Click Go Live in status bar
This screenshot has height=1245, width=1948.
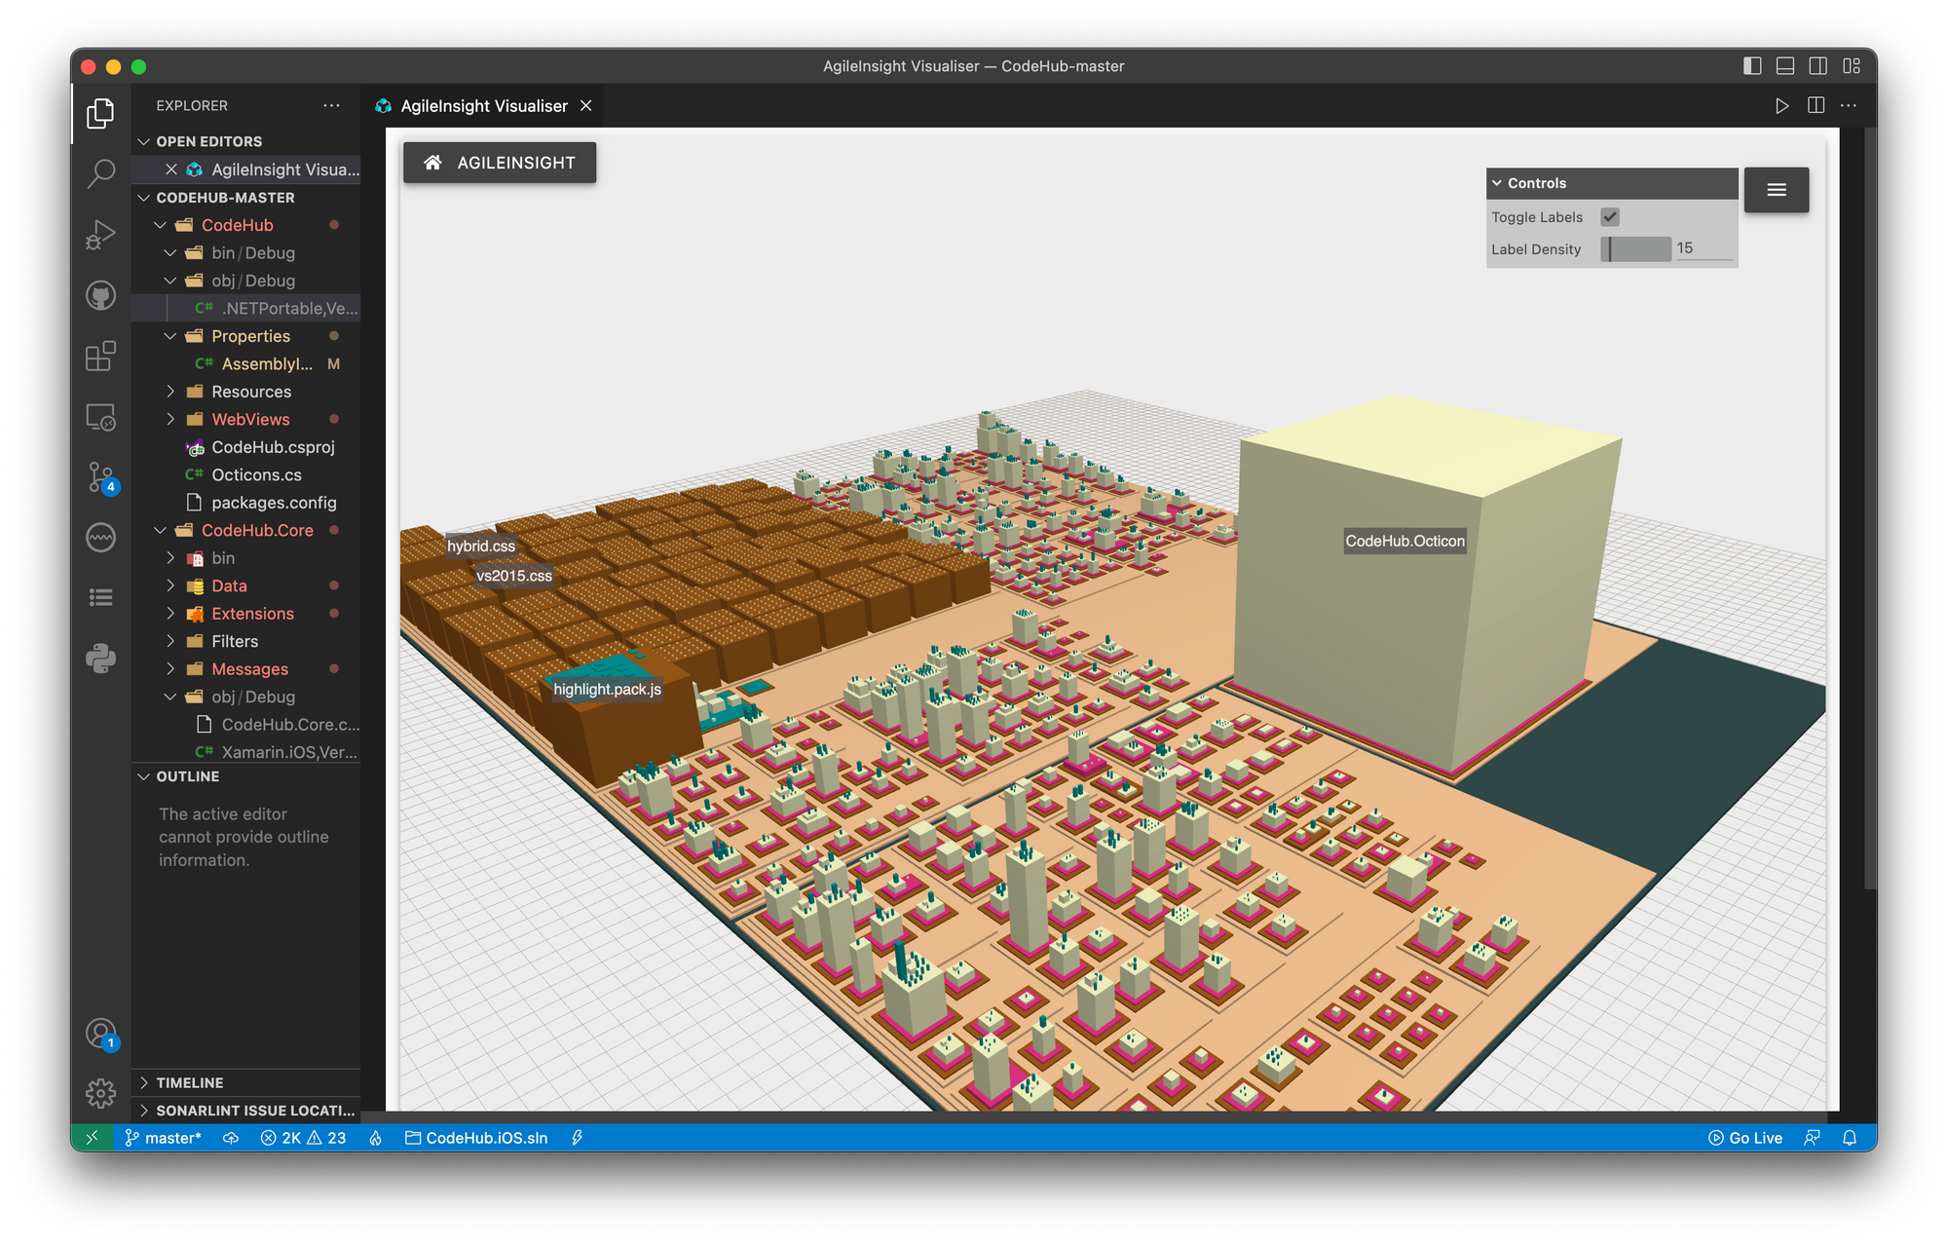[1745, 1138]
